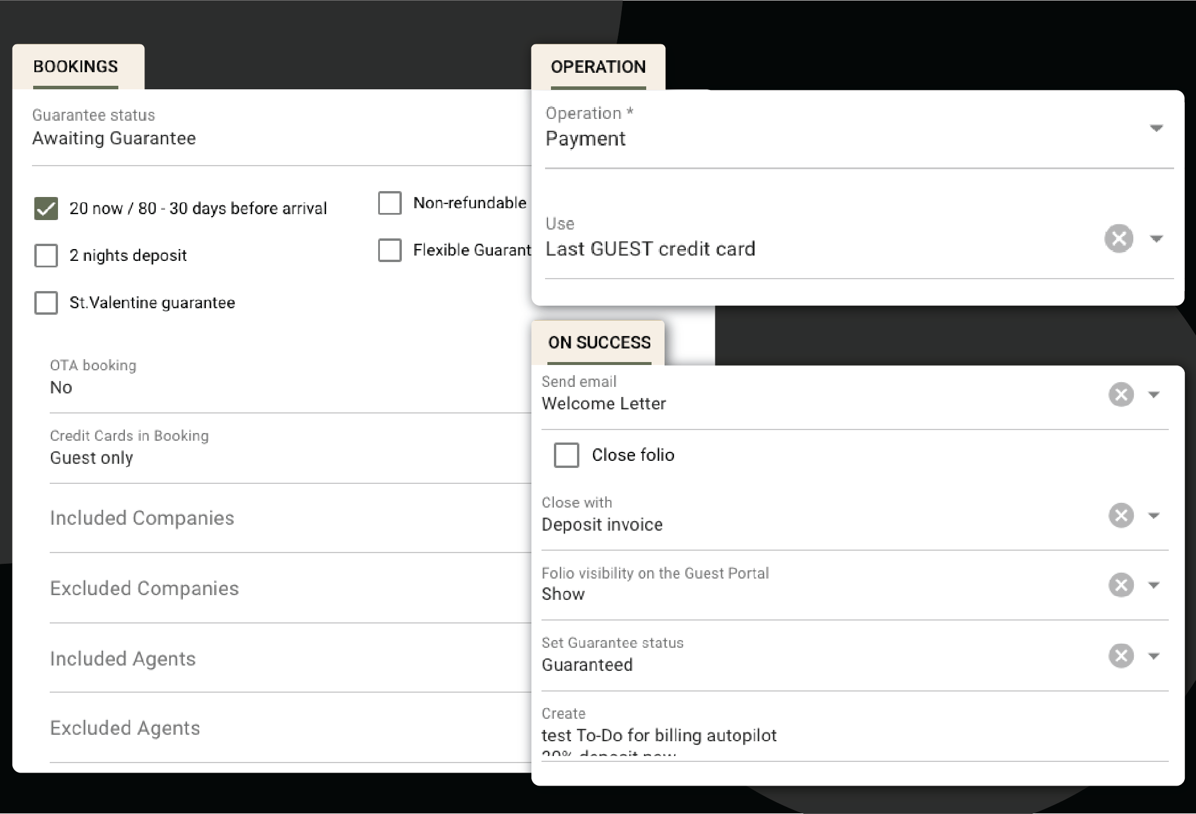Open the Operation dropdown arrow
The height and width of the screenshot is (814, 1196).
point(1156,128)
